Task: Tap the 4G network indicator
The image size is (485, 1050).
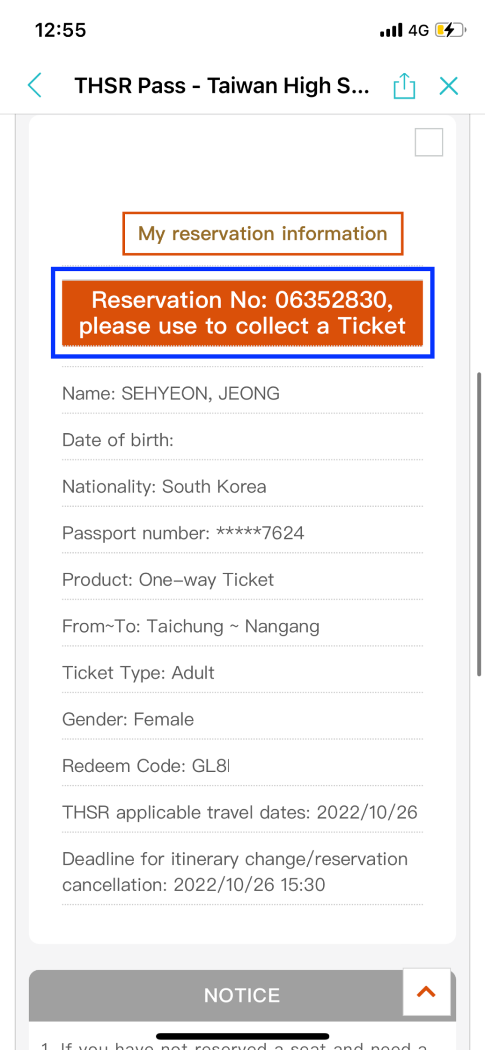Action: point(419,30)
